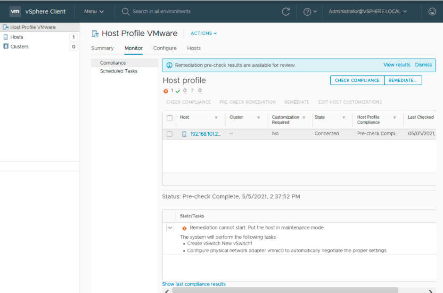Screen dimensions: 443x293
Task: Switch to the Summary tab
Action: pyautogui.click(x=102, y=48)
